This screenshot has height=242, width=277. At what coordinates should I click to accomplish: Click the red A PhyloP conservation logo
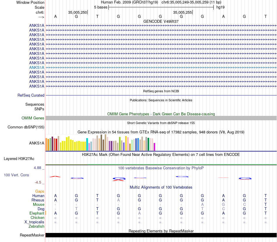(55, 177)
